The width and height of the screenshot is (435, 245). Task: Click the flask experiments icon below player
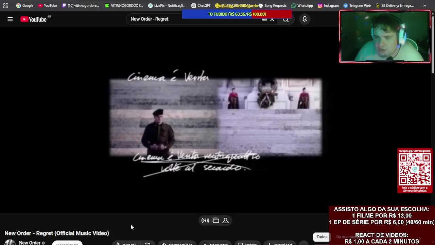click(225, 220)
